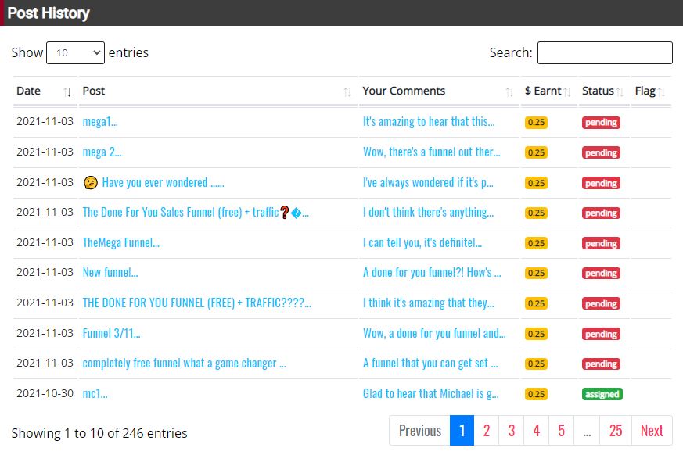Click the Next pagination button

(x=652, y=431)
